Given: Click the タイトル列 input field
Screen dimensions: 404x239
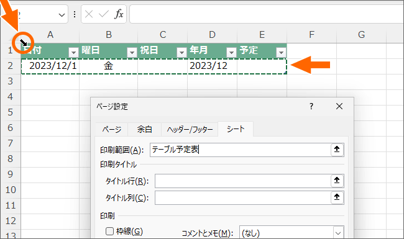Looking at the screenshot, I should pyautogui.click(x=243, y=197).
